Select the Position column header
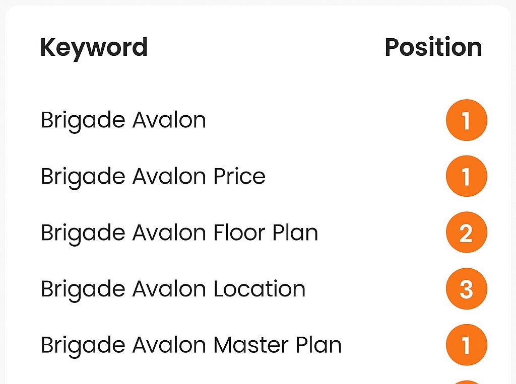The image size is (516, 384). pyautogui.click(x=433, y=47)
